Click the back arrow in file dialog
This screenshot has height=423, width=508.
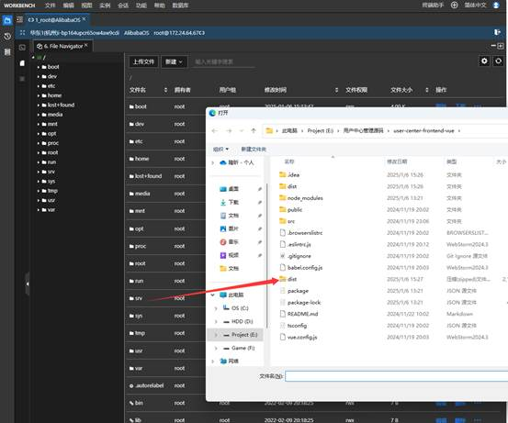(214, 130)
